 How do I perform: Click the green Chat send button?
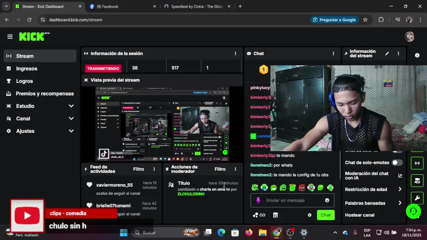pyautogui.click(x=326, y=215)
